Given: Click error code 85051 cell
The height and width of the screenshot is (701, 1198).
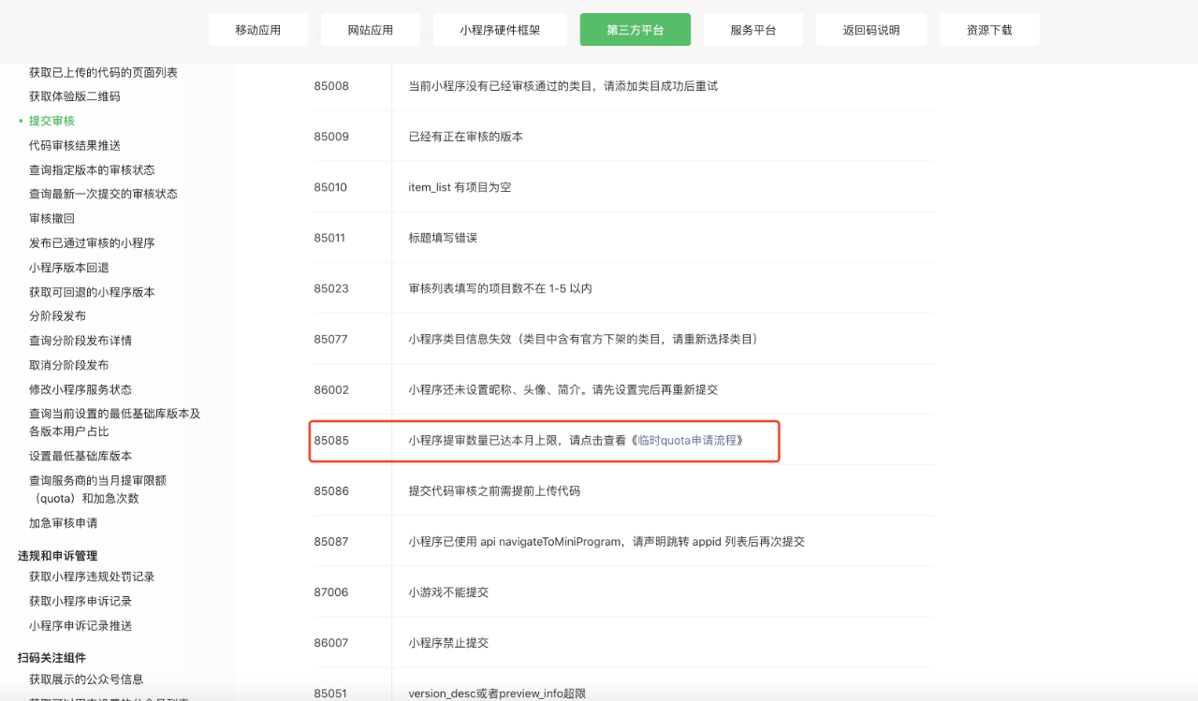Looking at the screenshot, I should [x=330, y=694].
